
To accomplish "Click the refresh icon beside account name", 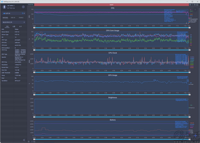I will (x=14, y=6).
